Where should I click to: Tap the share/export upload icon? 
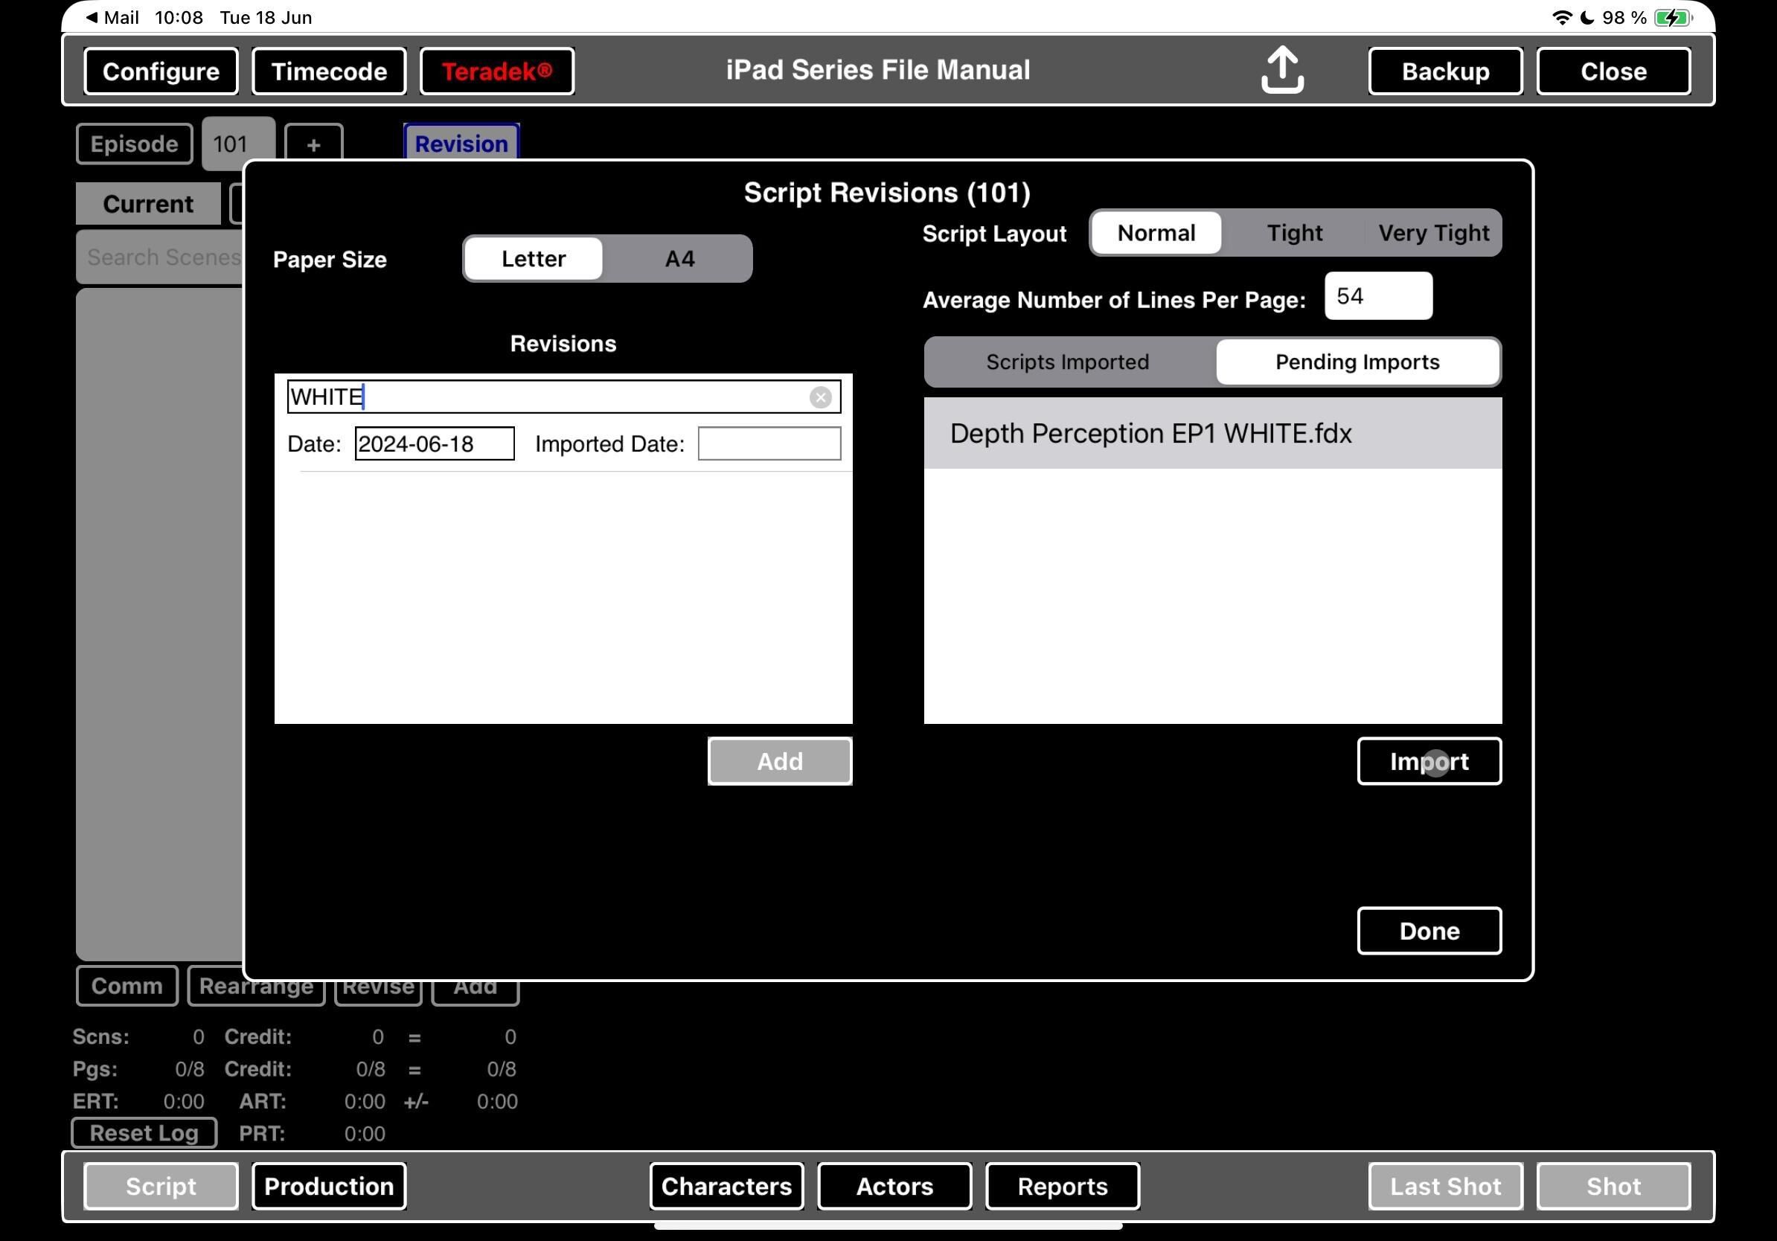(1281, 70)
